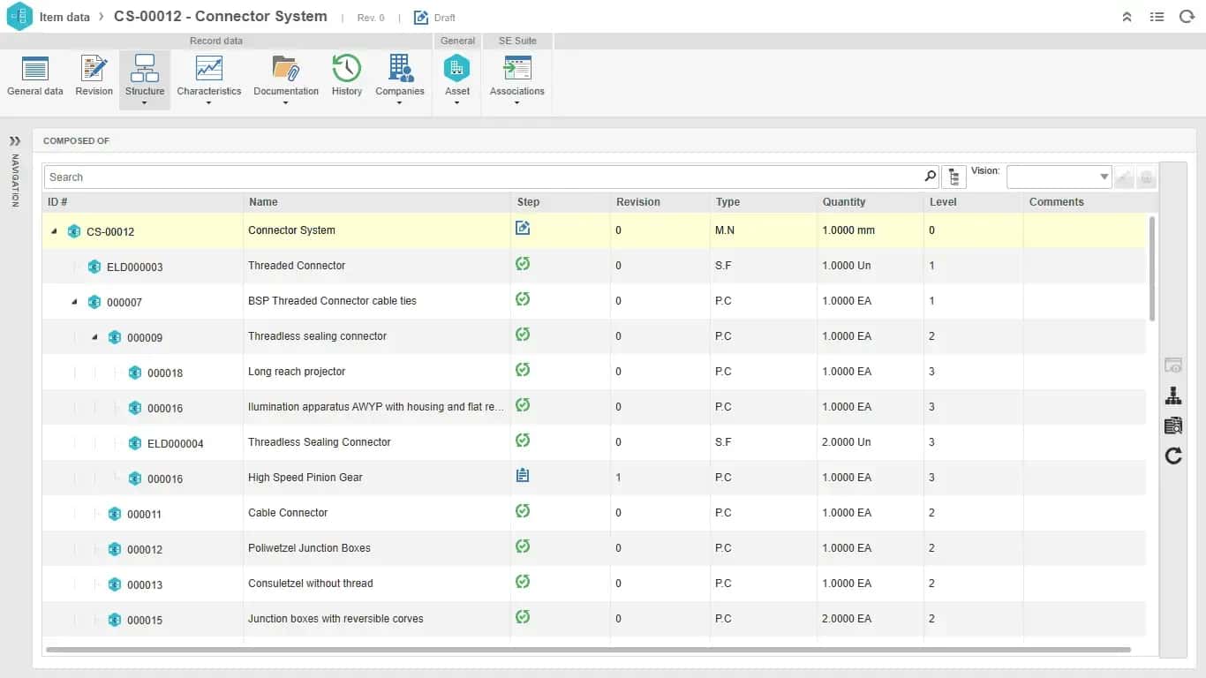Viewport: 1206px width, 678px height.
Task: View the History section
Action: [x=347, y=77]
